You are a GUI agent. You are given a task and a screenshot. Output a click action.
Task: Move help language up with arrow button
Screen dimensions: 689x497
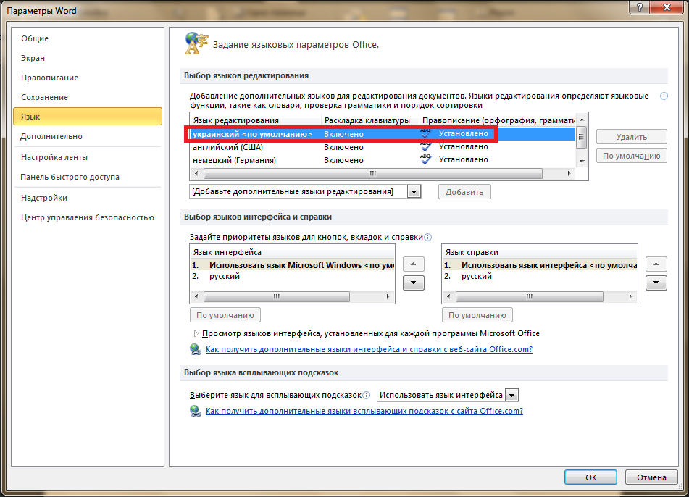pos(656,264)
